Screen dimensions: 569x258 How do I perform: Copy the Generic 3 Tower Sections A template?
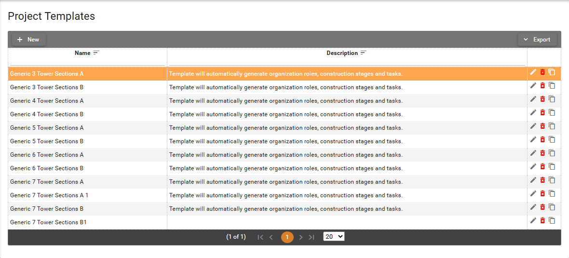(x=552, y=72)
